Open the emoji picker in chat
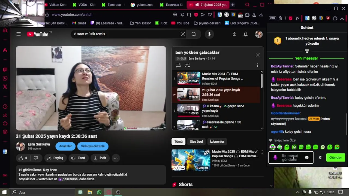349x196 pixels. click(307, 158)
